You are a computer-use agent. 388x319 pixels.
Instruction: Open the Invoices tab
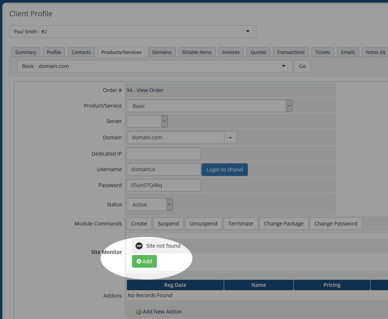pos(230,52)
